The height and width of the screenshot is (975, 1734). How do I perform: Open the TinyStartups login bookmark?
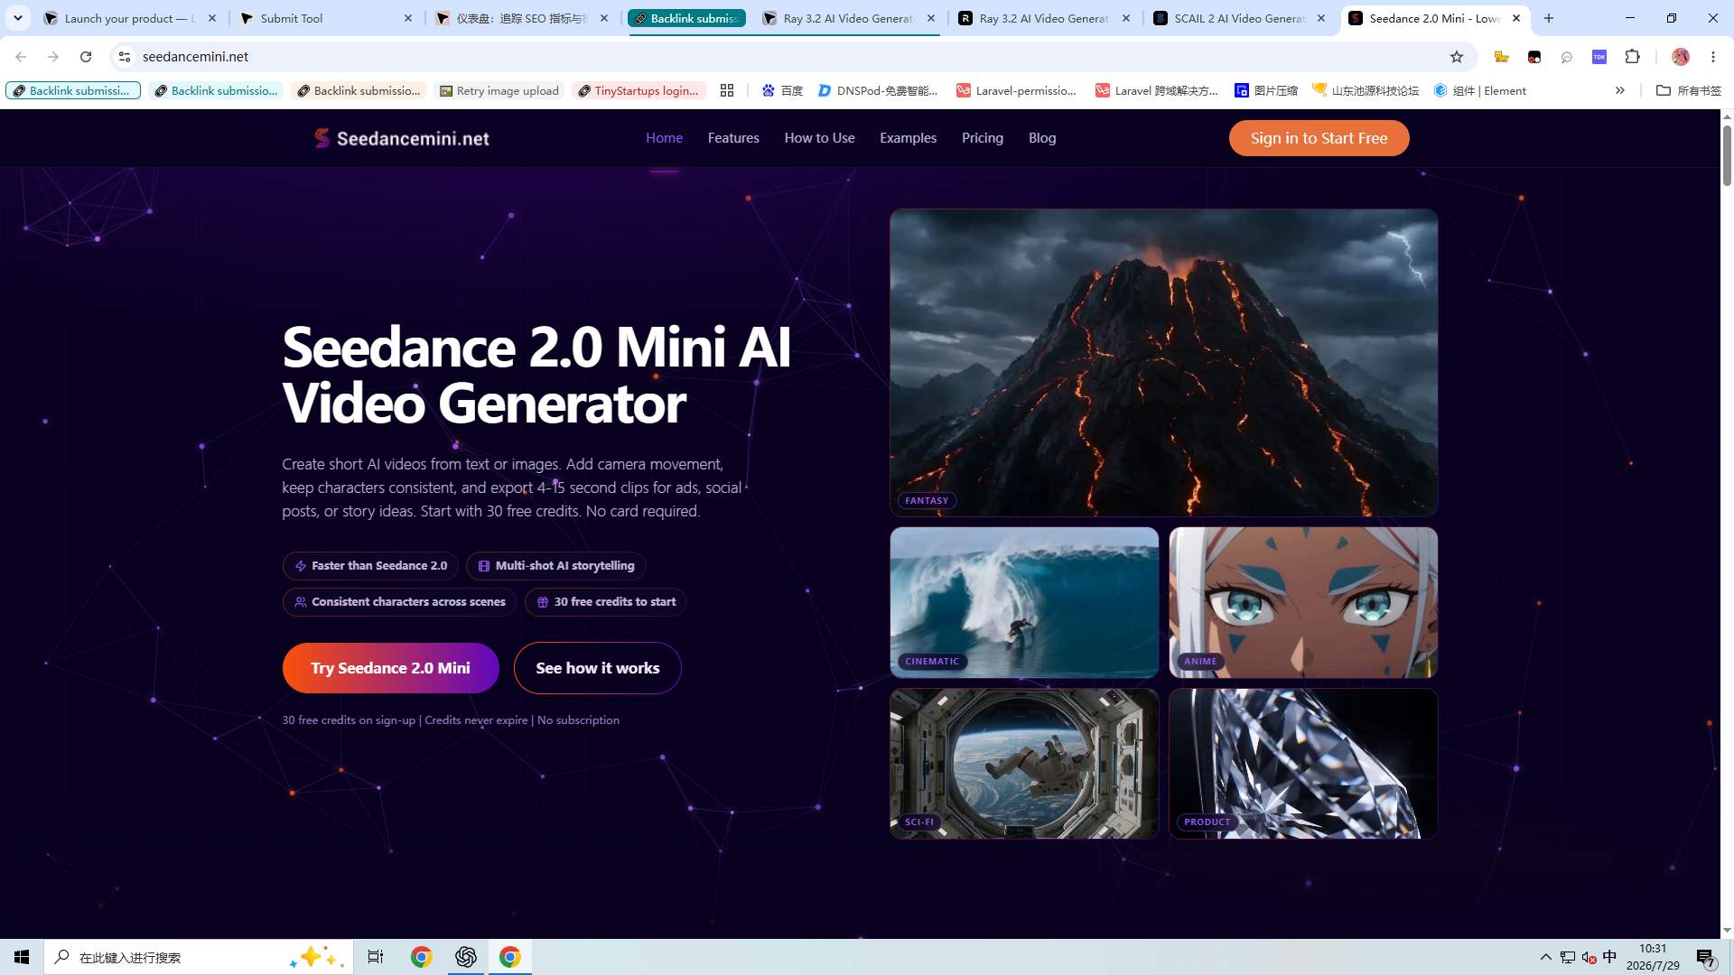coord(638,90)
